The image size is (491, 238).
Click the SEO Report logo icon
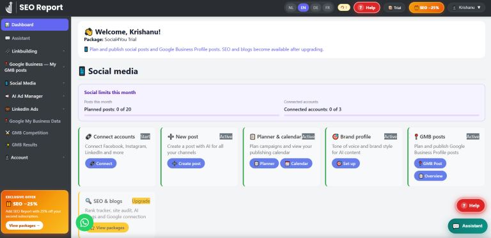(x=9, y=7)
